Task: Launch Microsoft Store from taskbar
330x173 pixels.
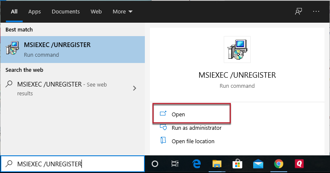Action: (x=237, y=164)
